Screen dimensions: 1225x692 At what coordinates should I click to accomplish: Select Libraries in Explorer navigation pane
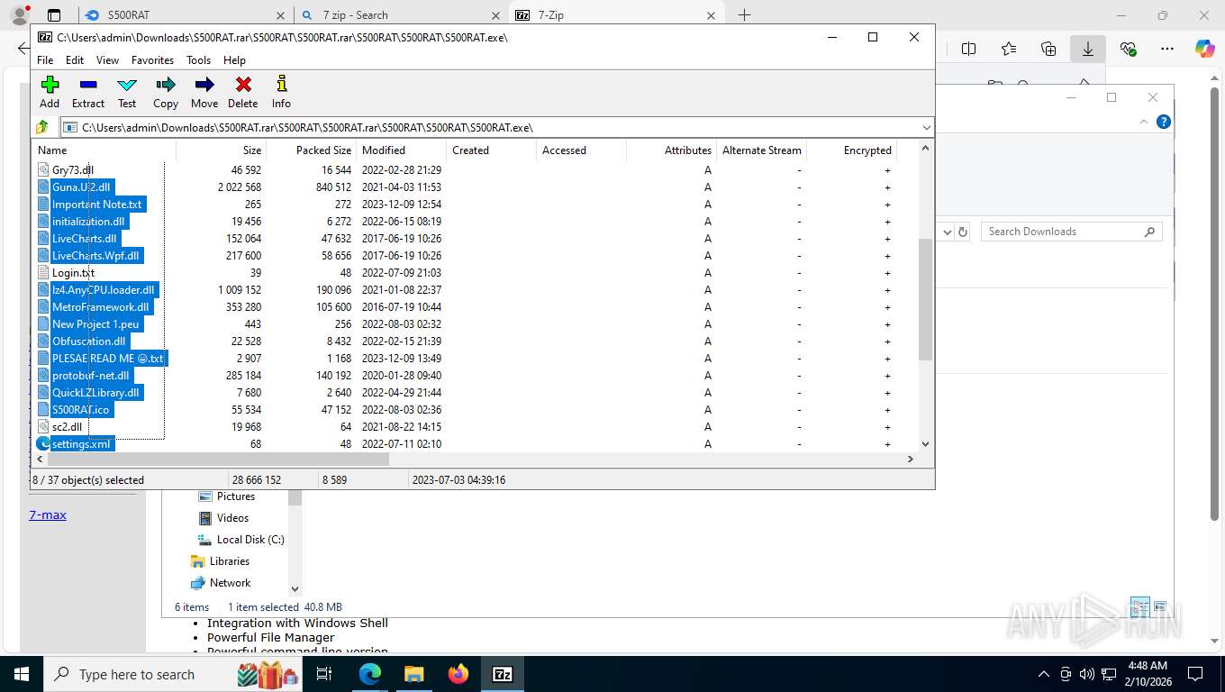point(220,561)
